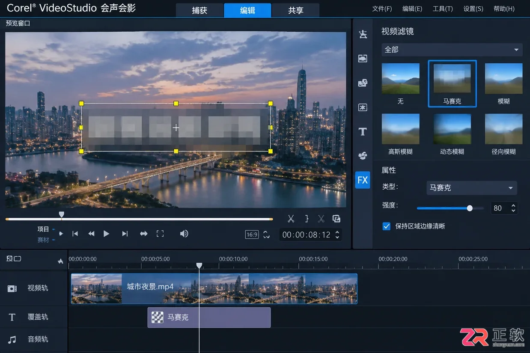Click the overlay track T icon
This screenshot has height=353, width=530.
[x=12, y=317]
